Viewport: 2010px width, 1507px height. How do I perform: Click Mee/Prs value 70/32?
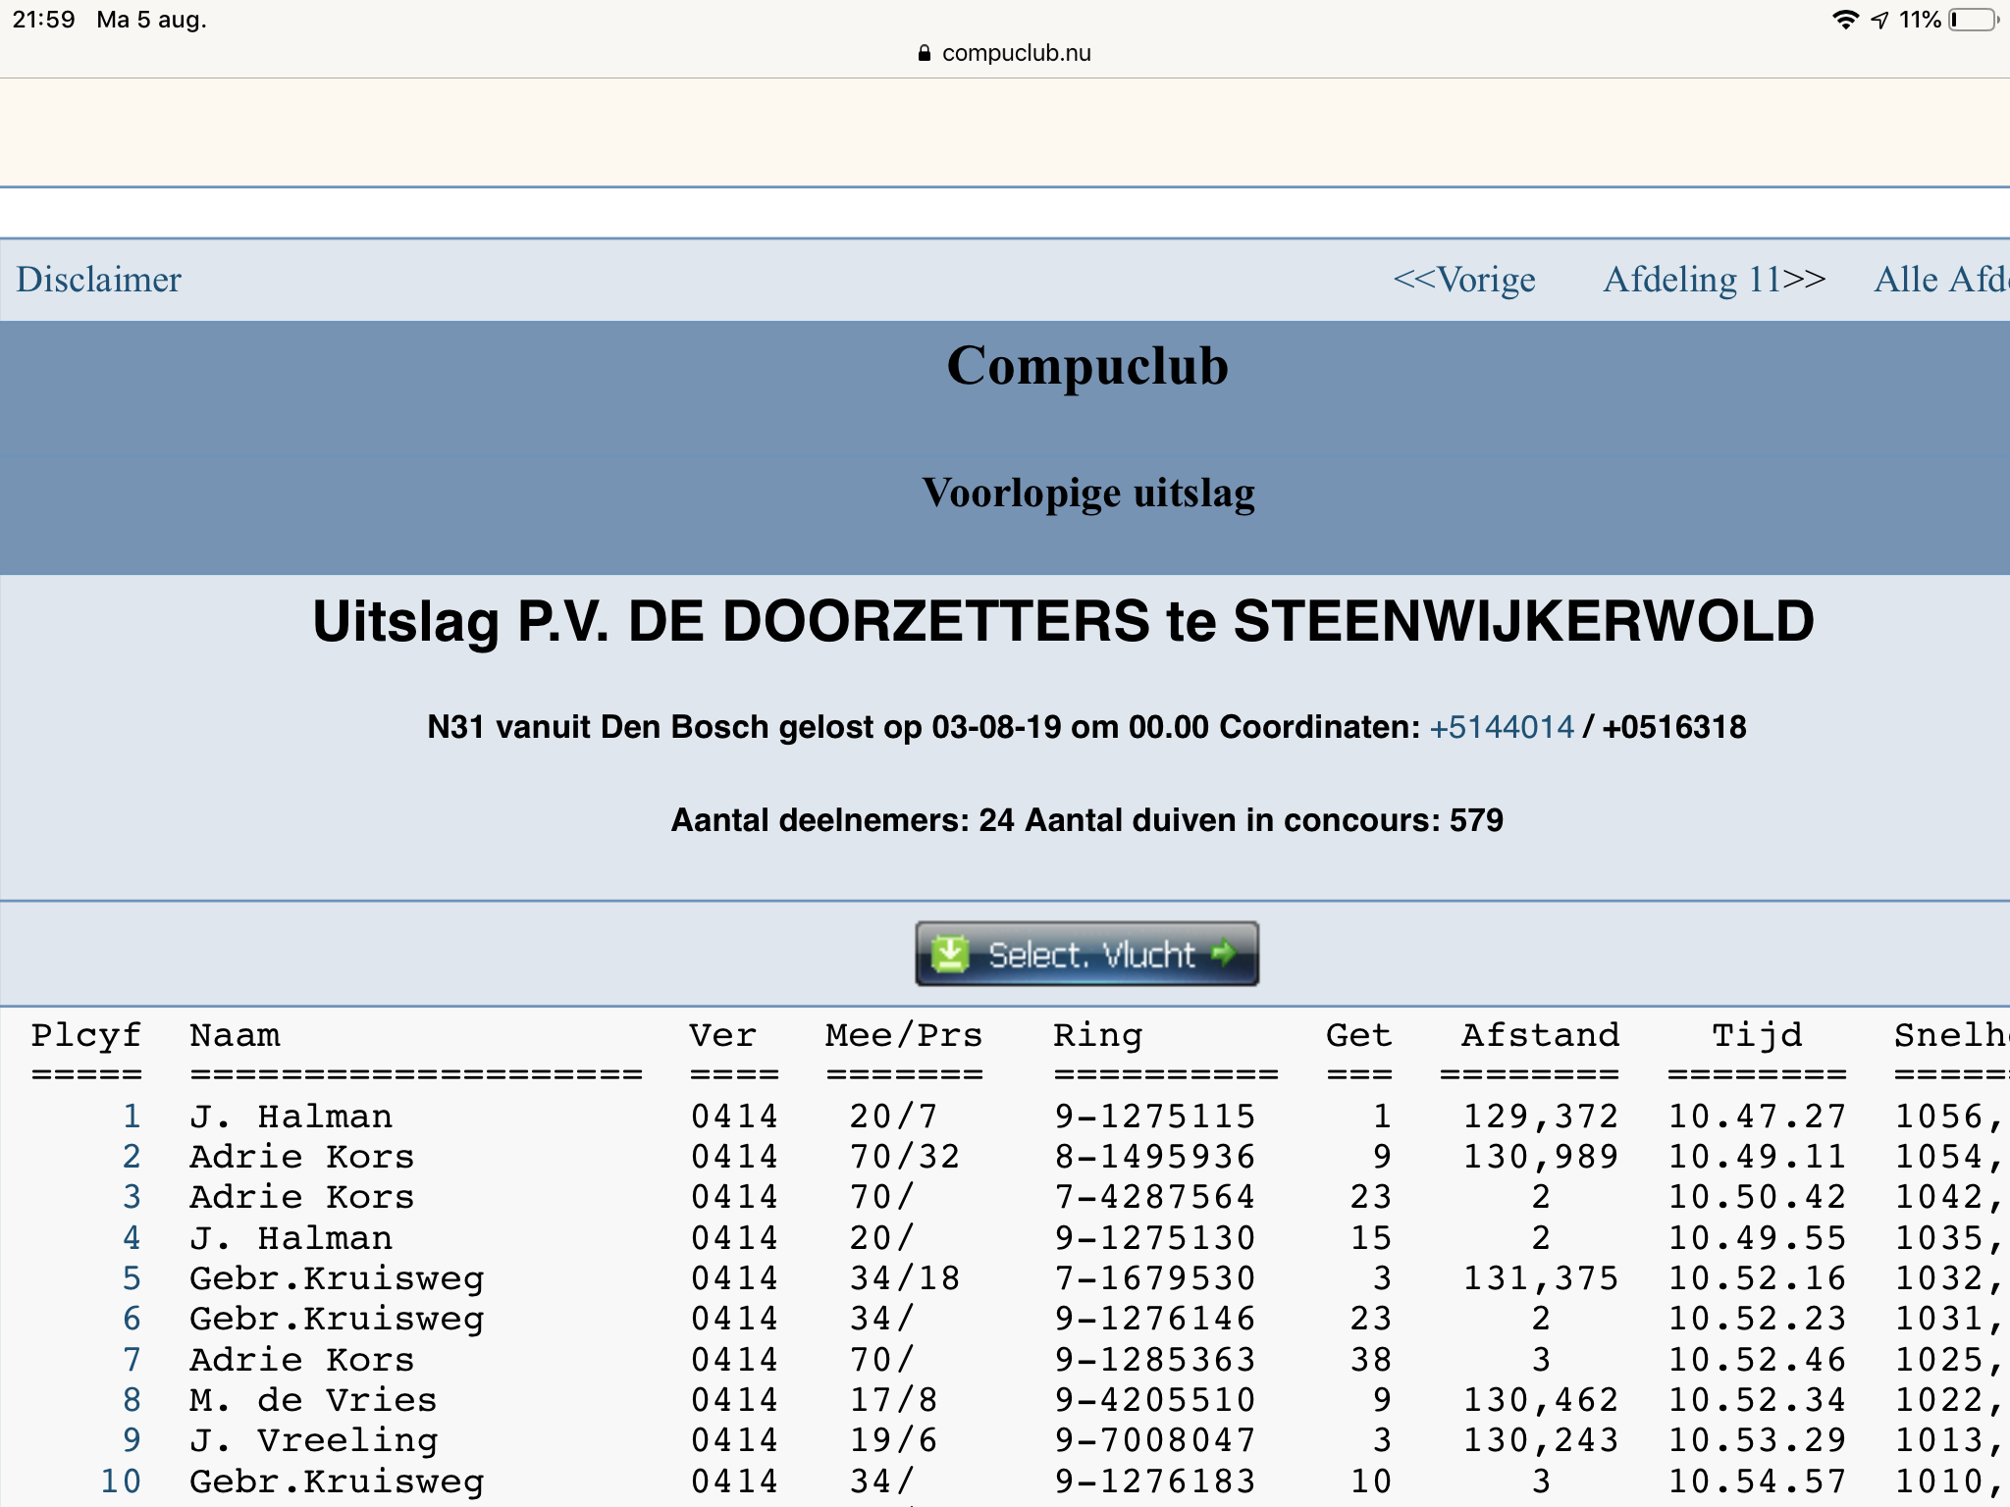(x=905, y=1157)
